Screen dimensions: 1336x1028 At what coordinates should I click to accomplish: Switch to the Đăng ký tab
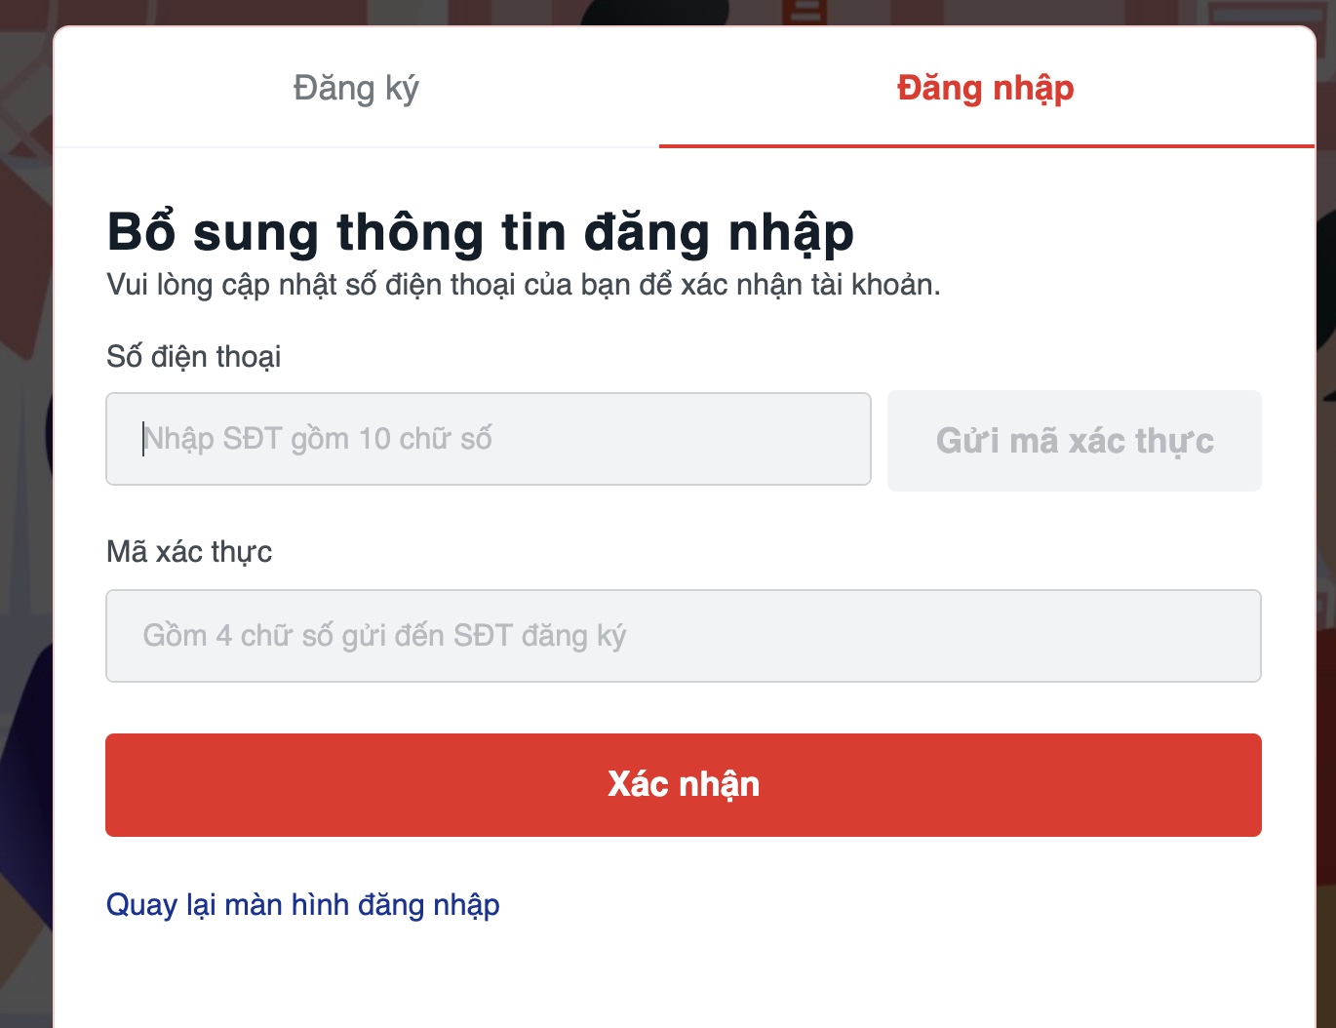(x=356, y=88)
